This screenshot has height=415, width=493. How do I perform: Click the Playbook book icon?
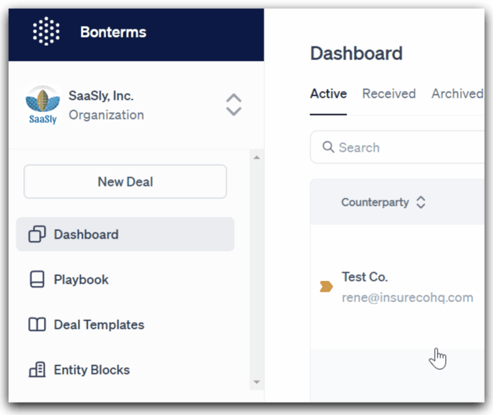click(37, 280)
